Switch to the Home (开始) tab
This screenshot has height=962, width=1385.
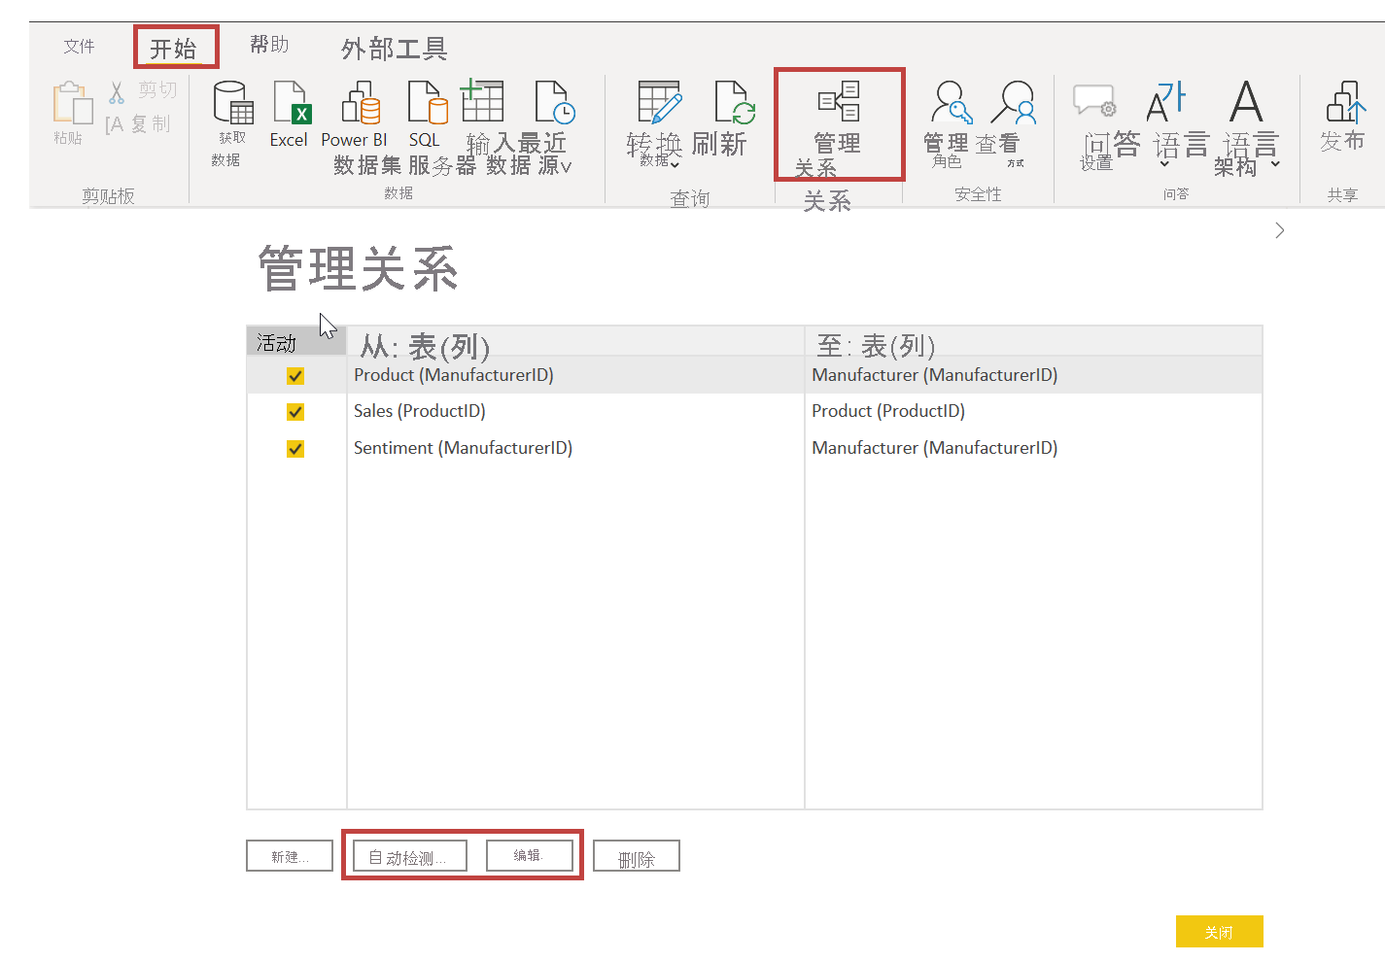click(174, 49)
